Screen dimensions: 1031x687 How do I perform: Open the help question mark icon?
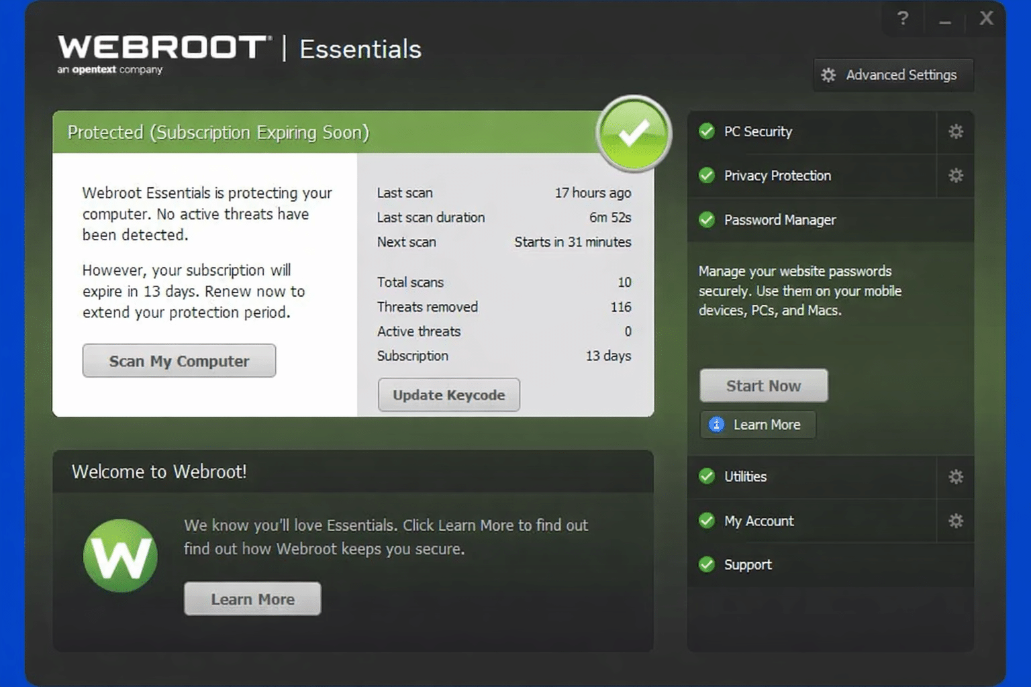tap(902, 18)
